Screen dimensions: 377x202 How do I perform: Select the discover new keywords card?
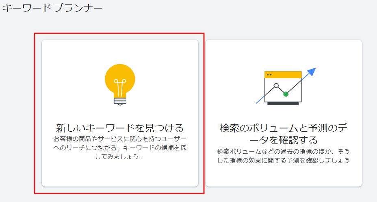(x=120, y=113)
